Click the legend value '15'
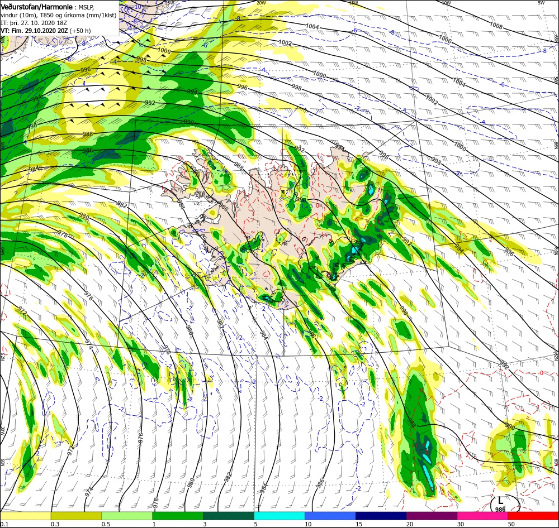 [359, 524]
